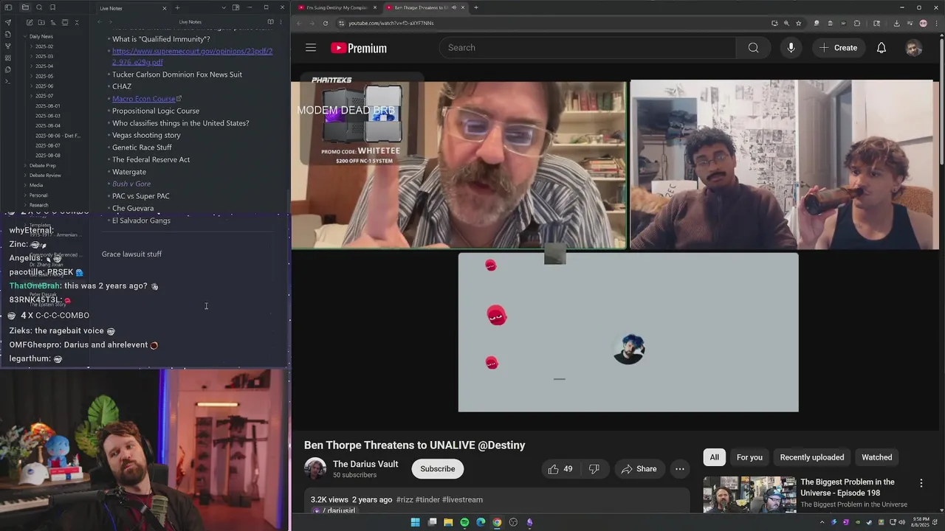The width and height of the screenshot is (945, 531).
Task: Expand the 2025-02 folder
Action: (43, 46)
